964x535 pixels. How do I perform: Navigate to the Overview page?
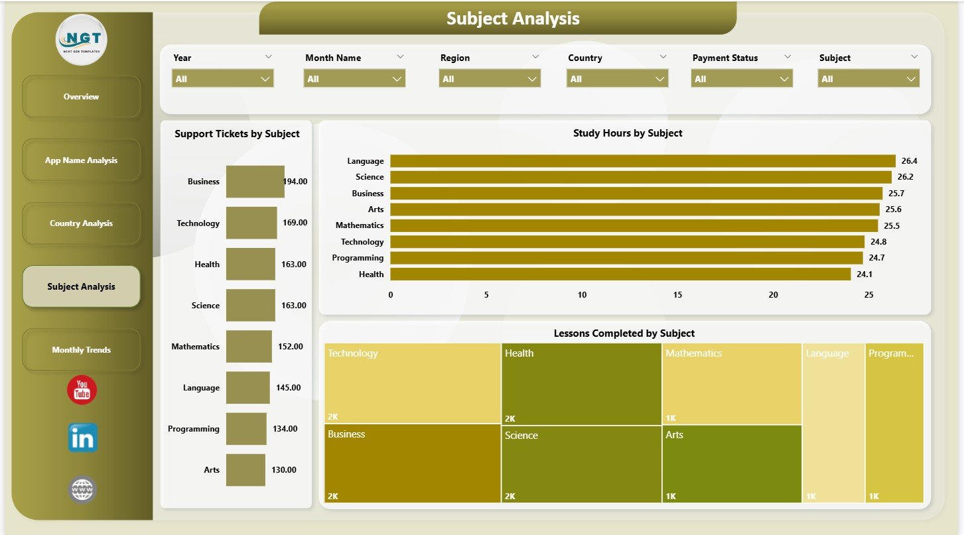click(x=81, y=96)
